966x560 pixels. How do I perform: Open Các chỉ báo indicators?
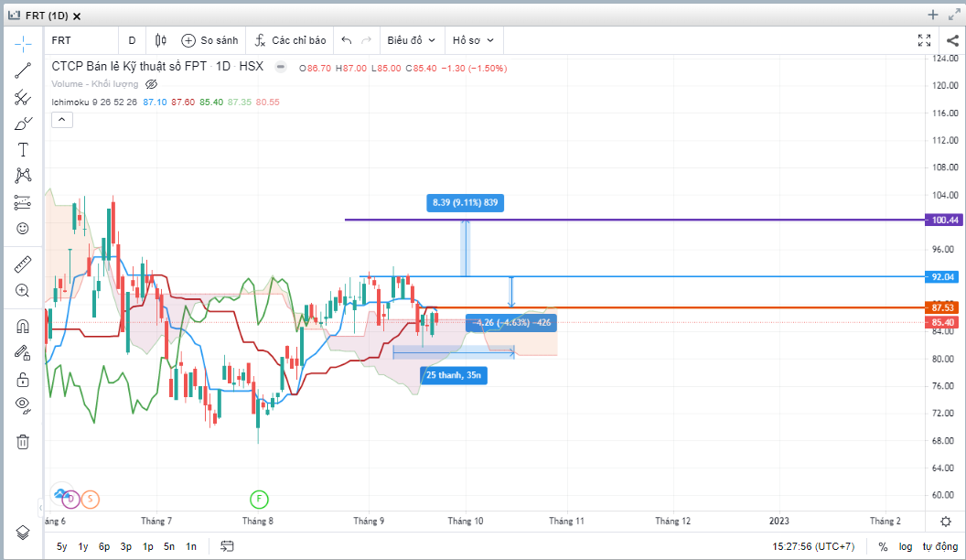click(290, 40)
